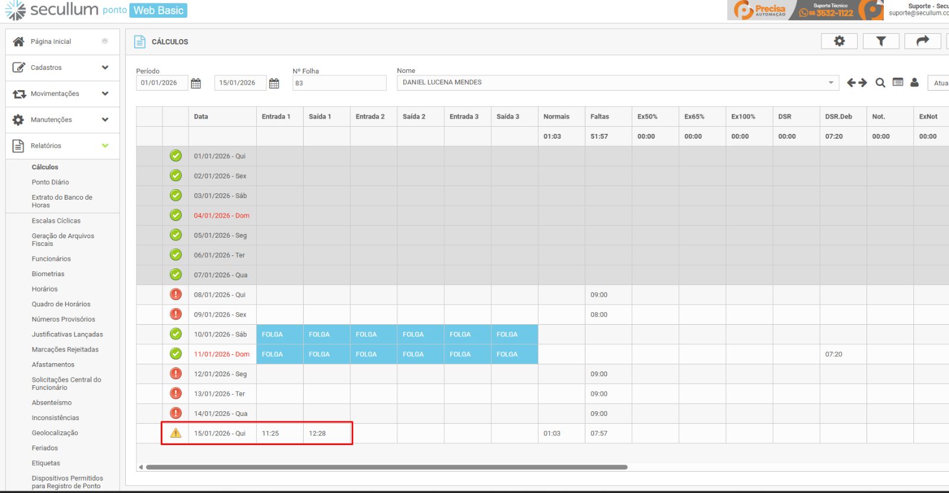Go to Página Inicial
The height and width of the screenshot is (493, 949).
[x=51, y=41]
